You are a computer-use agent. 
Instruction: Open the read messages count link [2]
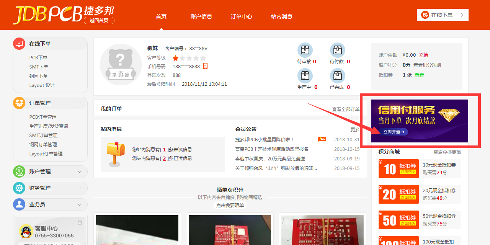[x=164, y=158]
